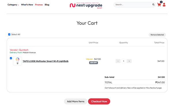
Task: Go to Next Upgrade Shop logo home
Action: click(x=86, y=5)
